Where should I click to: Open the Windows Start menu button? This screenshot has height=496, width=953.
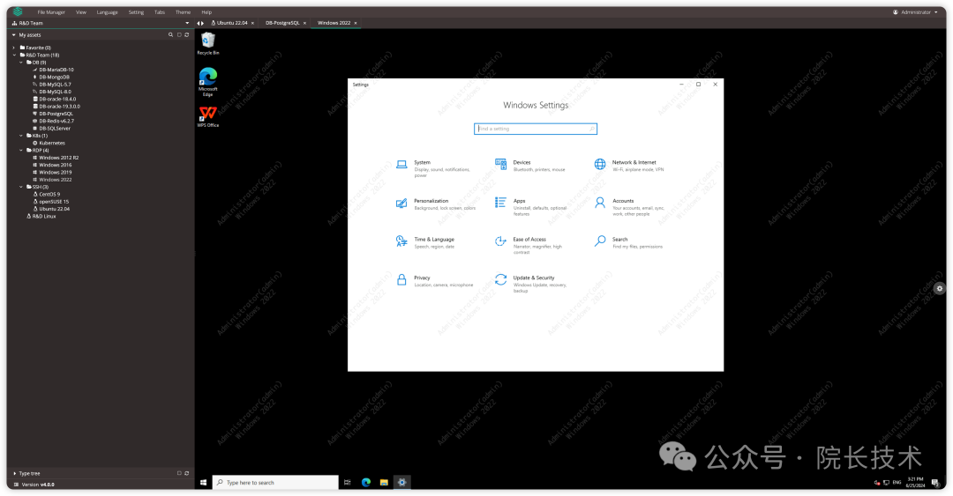tap(204, 483)
